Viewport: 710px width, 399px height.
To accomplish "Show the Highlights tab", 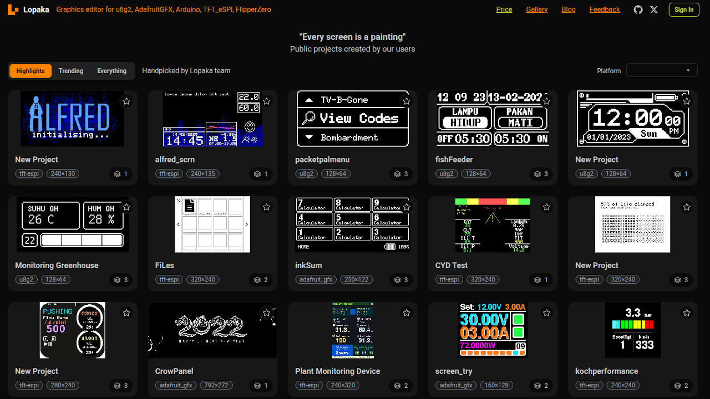I will pyautogui.click(x=31, y=71).
